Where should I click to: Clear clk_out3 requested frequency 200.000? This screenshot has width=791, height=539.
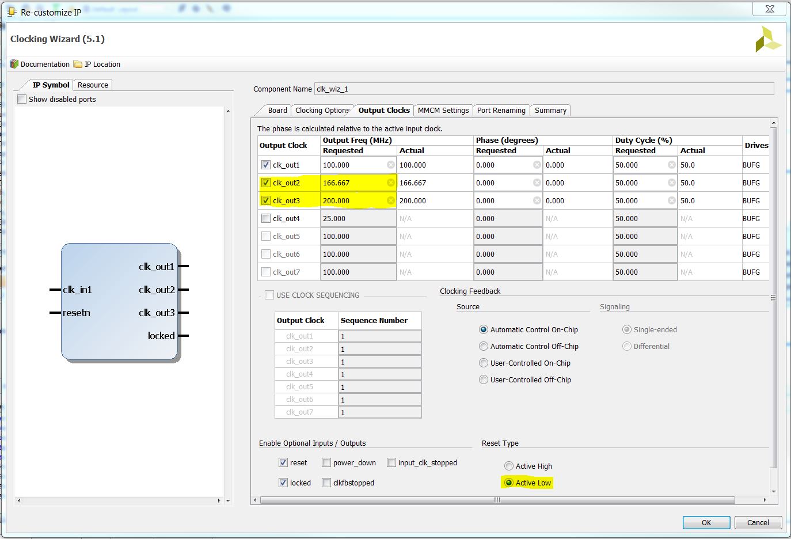click(391, 200)
